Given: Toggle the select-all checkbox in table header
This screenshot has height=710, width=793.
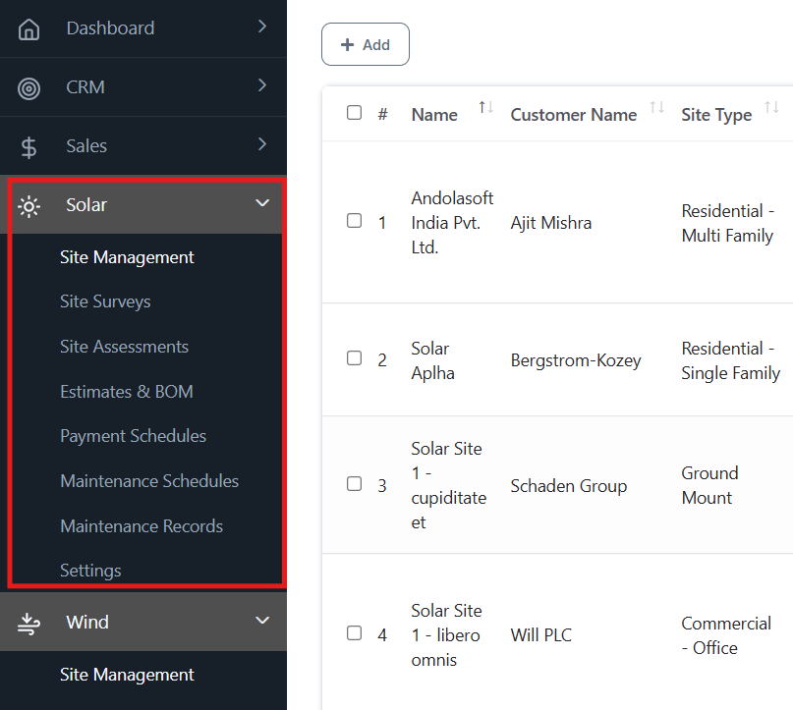Looking at the screenshot, I should coord(355,113).
